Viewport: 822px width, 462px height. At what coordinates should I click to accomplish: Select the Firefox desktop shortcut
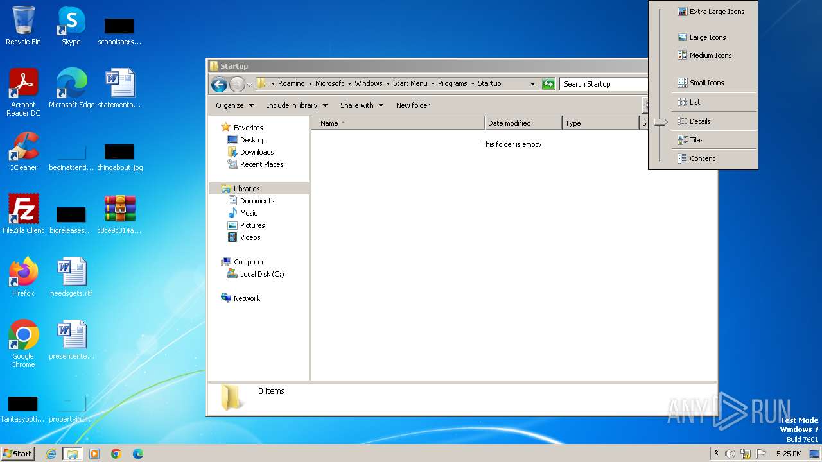23,277
